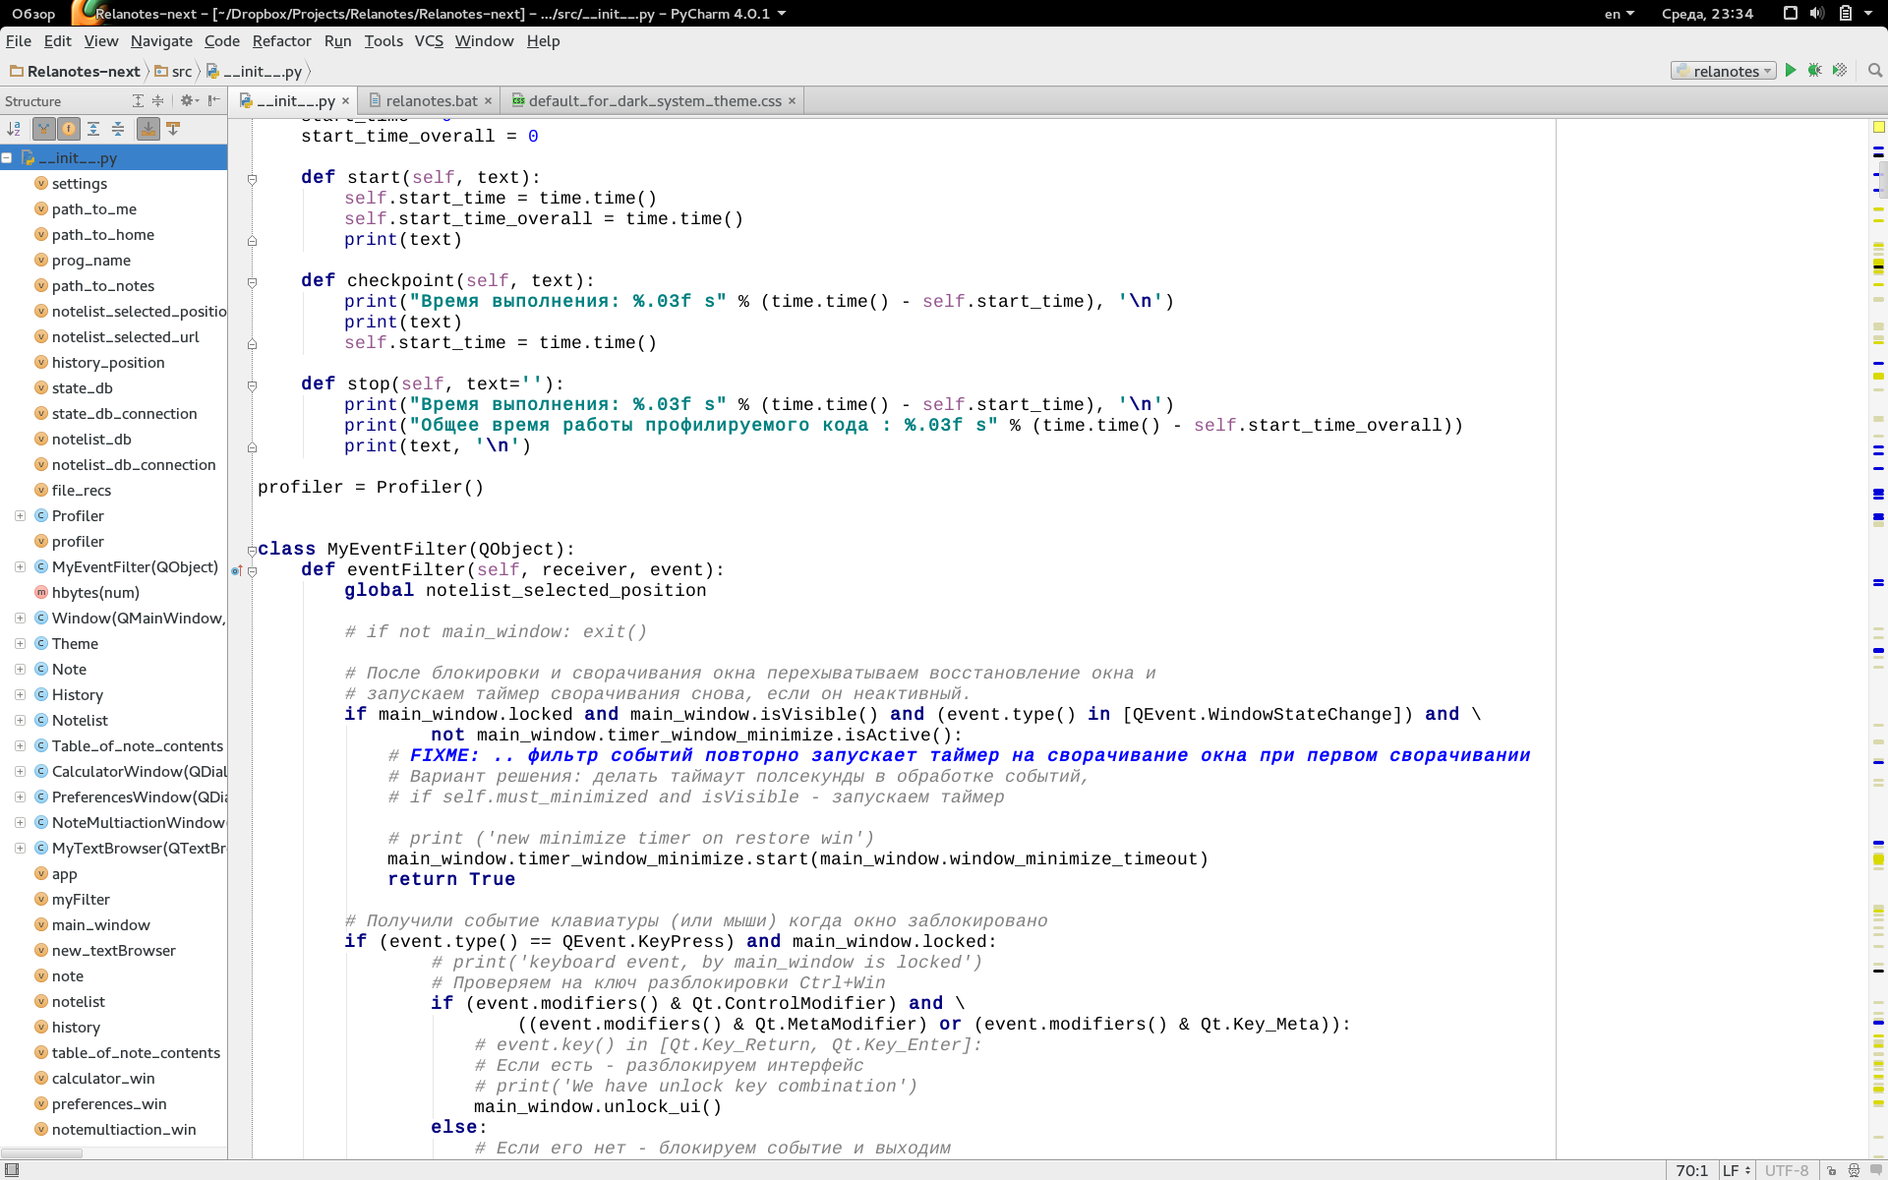Open the relanotes run configuration dropdown
1888x1180 pixels.
1724,71
